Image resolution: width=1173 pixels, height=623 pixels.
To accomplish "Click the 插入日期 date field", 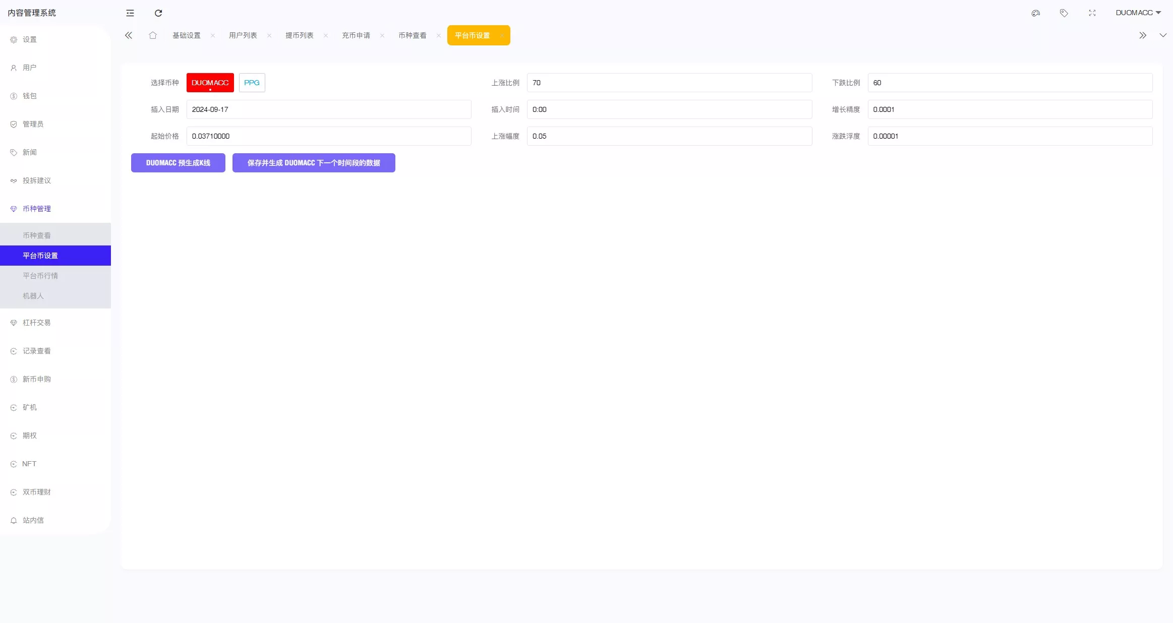I will tap(329, 109).
